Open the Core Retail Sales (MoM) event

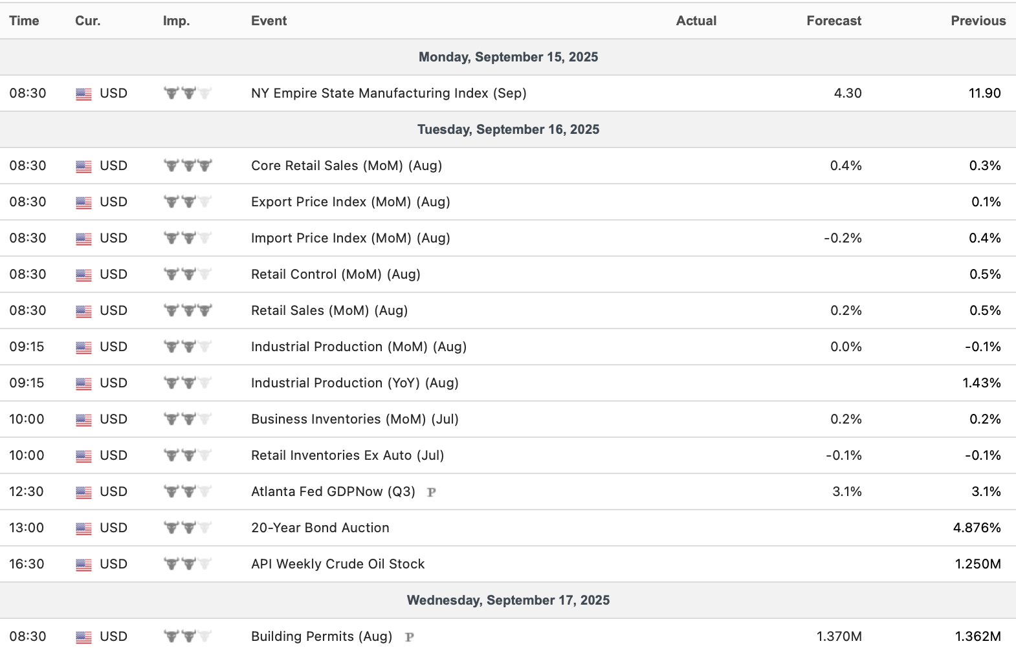[346, 166]
